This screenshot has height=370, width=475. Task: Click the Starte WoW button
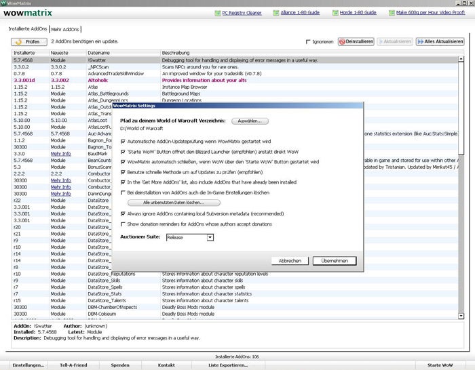tap(440, 365)
